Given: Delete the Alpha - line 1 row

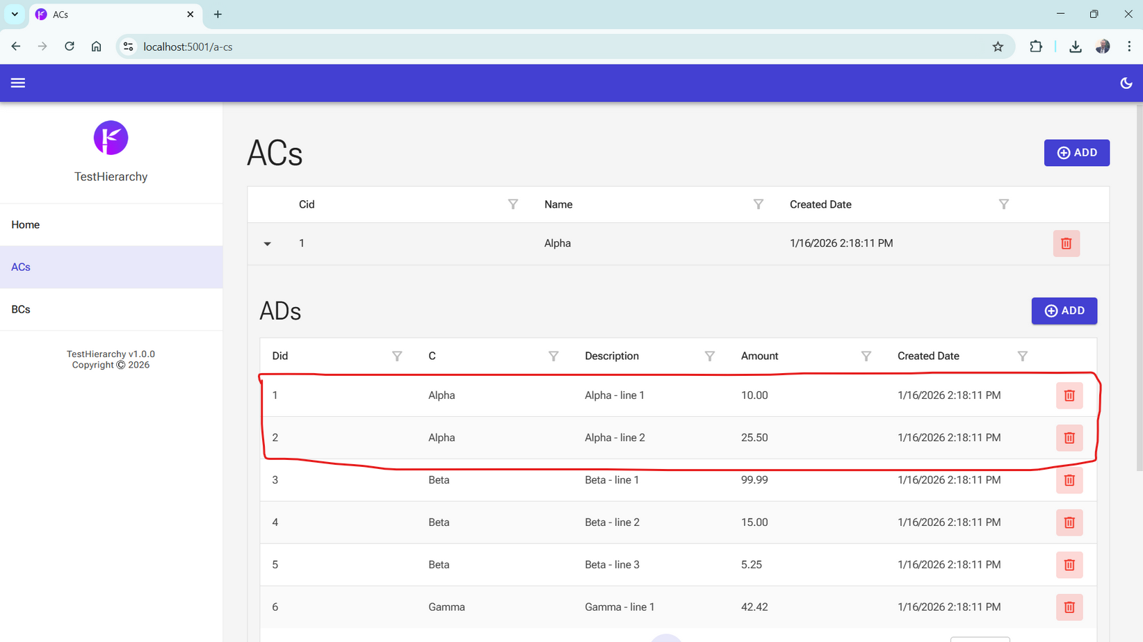Looking at the screenshot, I should (x=1069, y=395).
